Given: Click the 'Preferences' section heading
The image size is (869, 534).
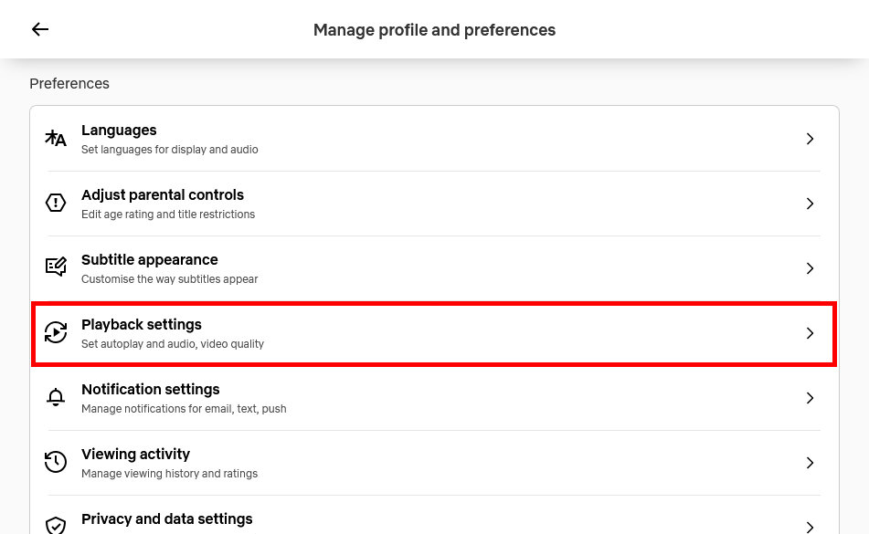Looking at the screenshot, I should (69, 84).
